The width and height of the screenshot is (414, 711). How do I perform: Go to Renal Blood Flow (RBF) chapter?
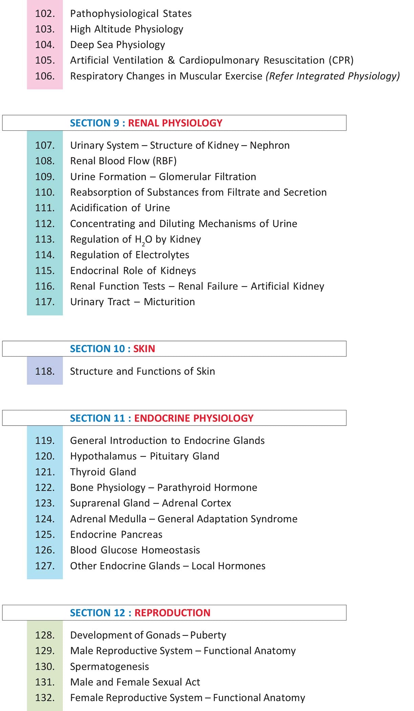123,161
